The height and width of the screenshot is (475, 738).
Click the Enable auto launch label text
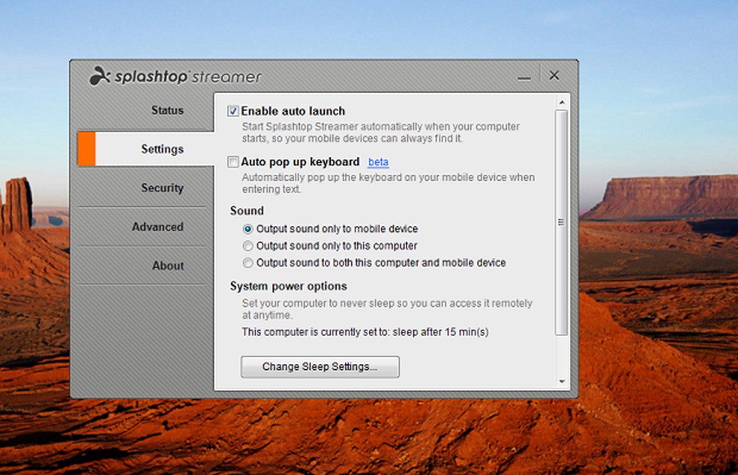293,111
